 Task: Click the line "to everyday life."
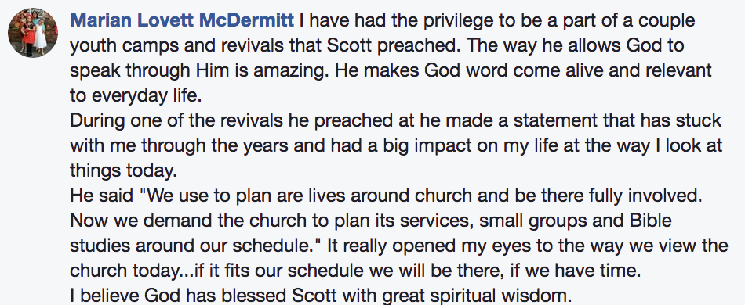(x=136, y=95)
